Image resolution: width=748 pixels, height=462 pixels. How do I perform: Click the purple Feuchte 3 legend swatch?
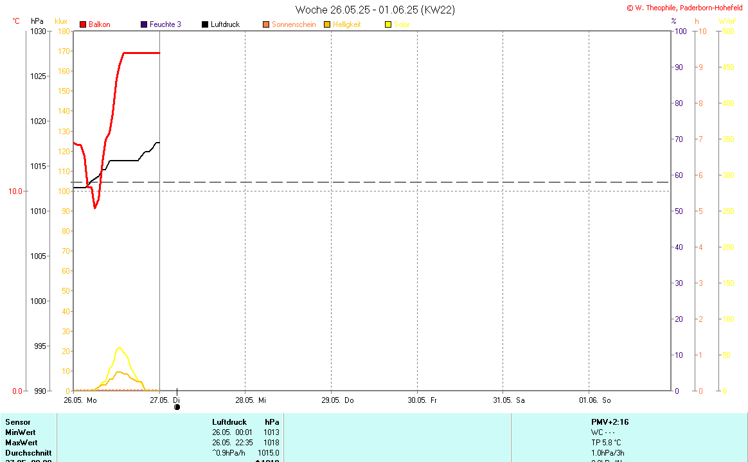click(144, 24)
